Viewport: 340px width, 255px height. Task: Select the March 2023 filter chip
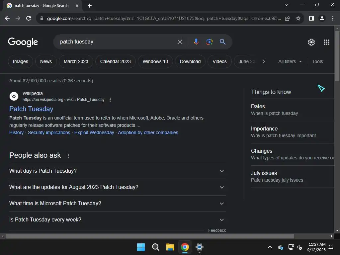pos(76,61)
